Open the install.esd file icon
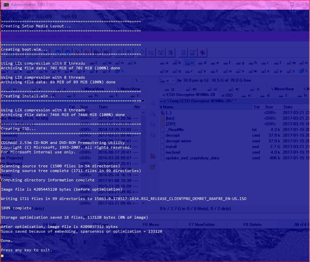The height and width of the screenshot is (262, 310). click(x=163, y=147)
